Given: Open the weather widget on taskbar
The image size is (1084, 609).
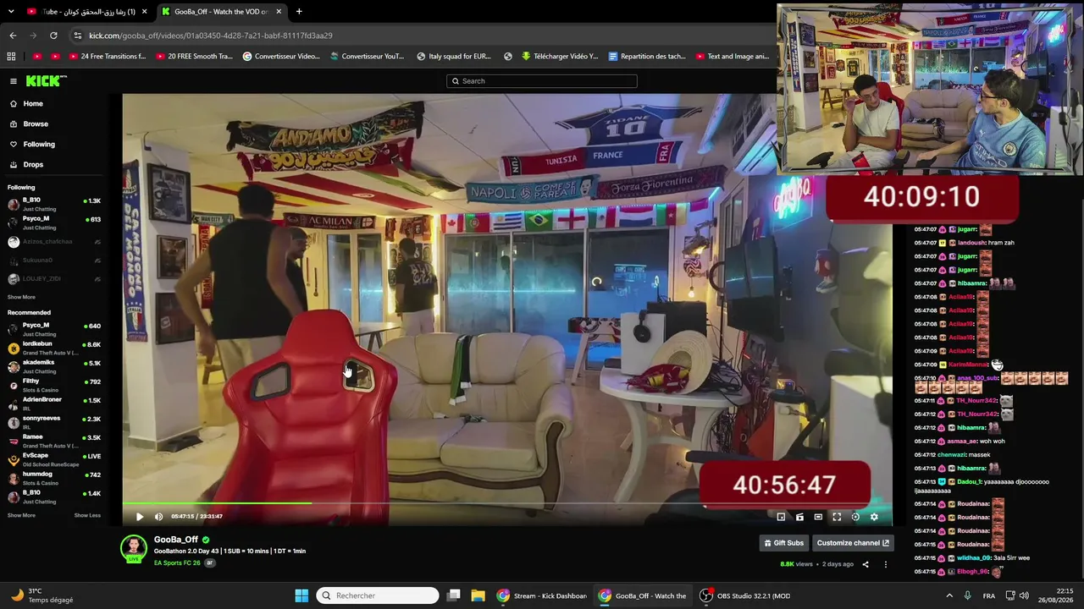Looking at the screenshot, I should click(x=42, y=595).
